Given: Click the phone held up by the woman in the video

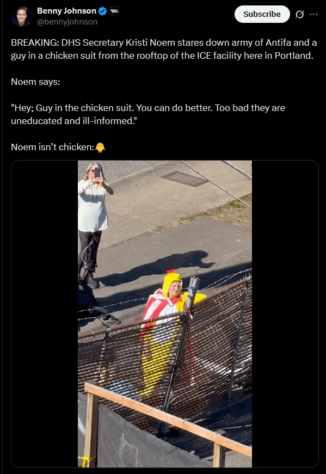Looking at the screenshot, I should click(x=97, y=173).
